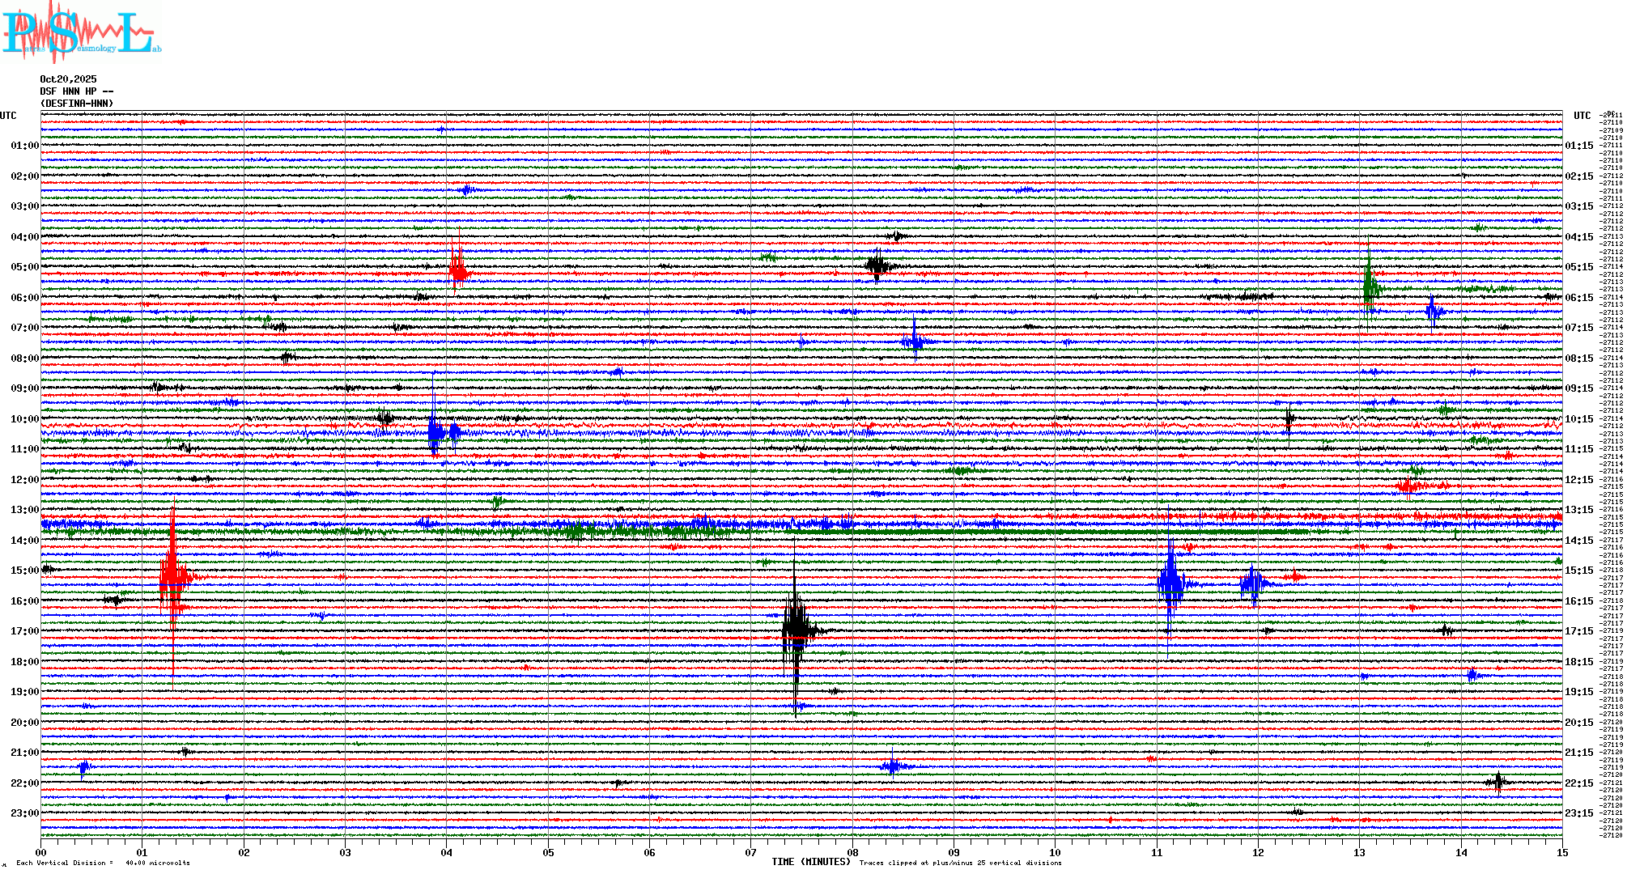This screenshot has height=874, width=1627.
Task: Click the (DESFINA-HNN) station name label
Action: pos(77,104)
